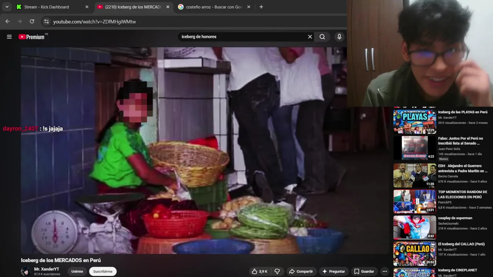Go to YouTube Premium home logo
Screen dimensions: 493x277
[x=32, y=37]
